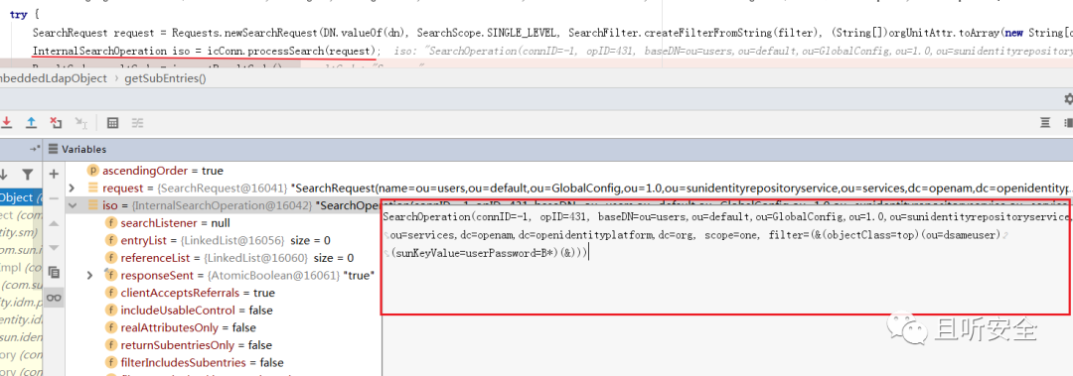Click the Run to Cursor icon
The width and height of the screenshot is (1073, 376).
80,122
